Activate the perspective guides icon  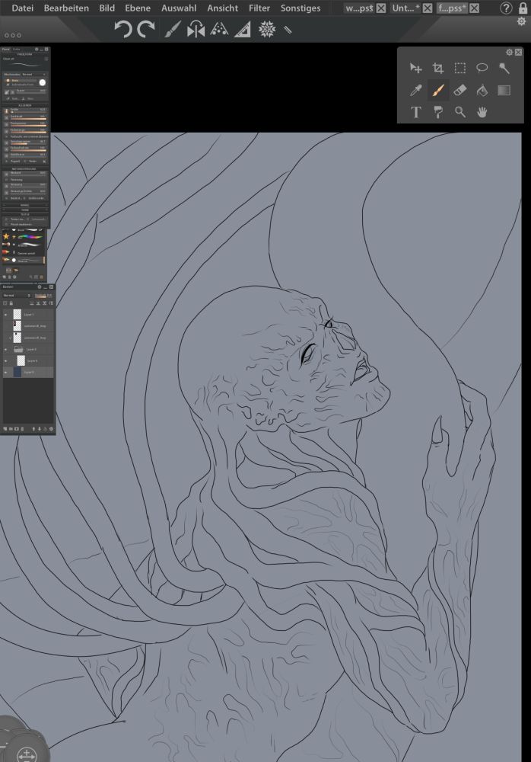pyautogui.click(x=219, y=30)
